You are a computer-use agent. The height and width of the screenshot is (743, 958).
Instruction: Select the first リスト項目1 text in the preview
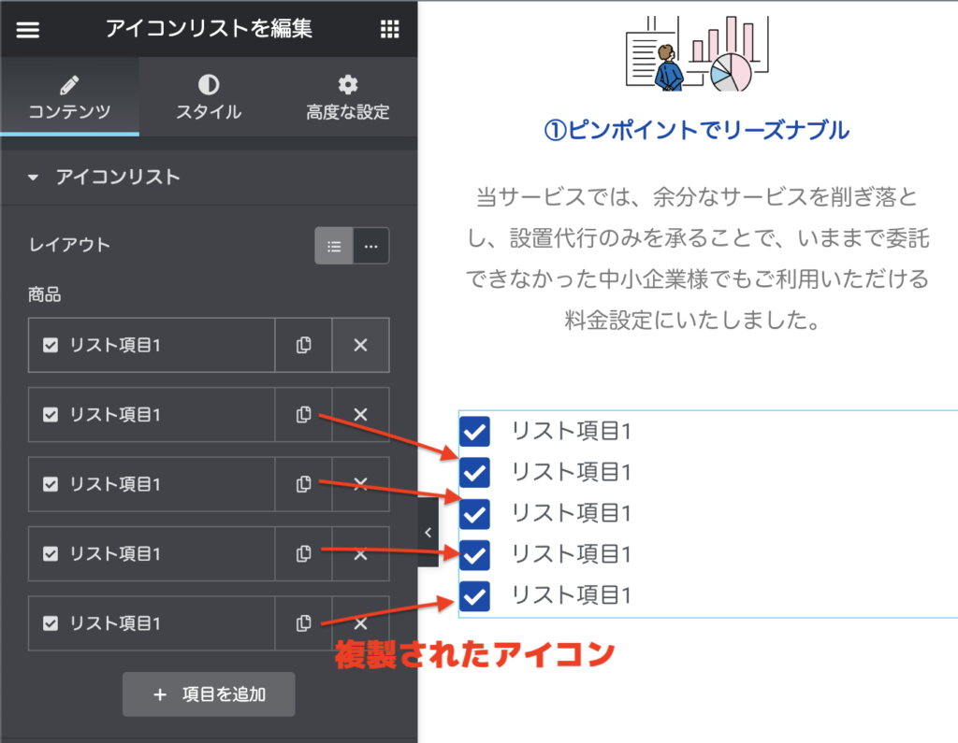[572, 431]
